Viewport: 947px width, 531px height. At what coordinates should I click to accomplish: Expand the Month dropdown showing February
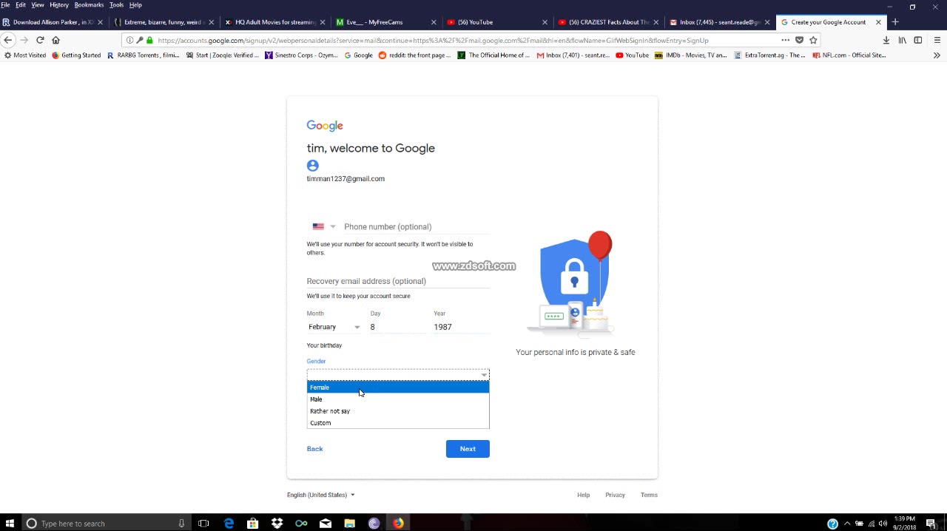[x=334, y=327]
